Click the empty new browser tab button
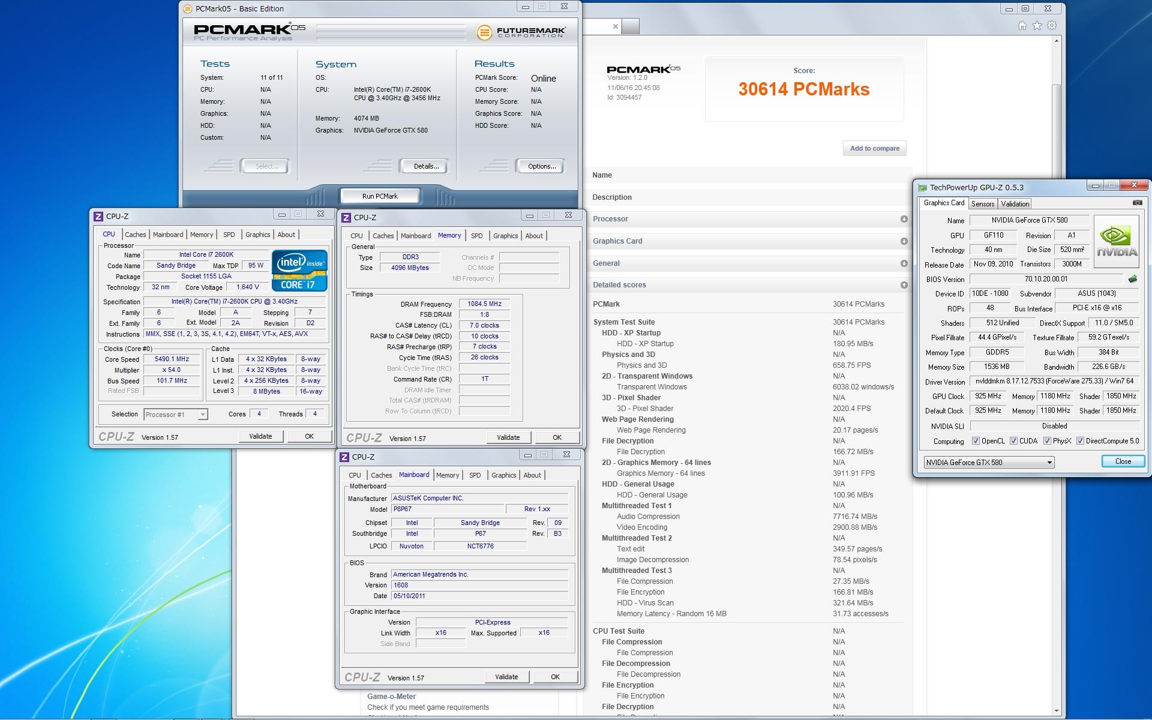Viewport: 1152px width, 720px height. pos(630,26)
